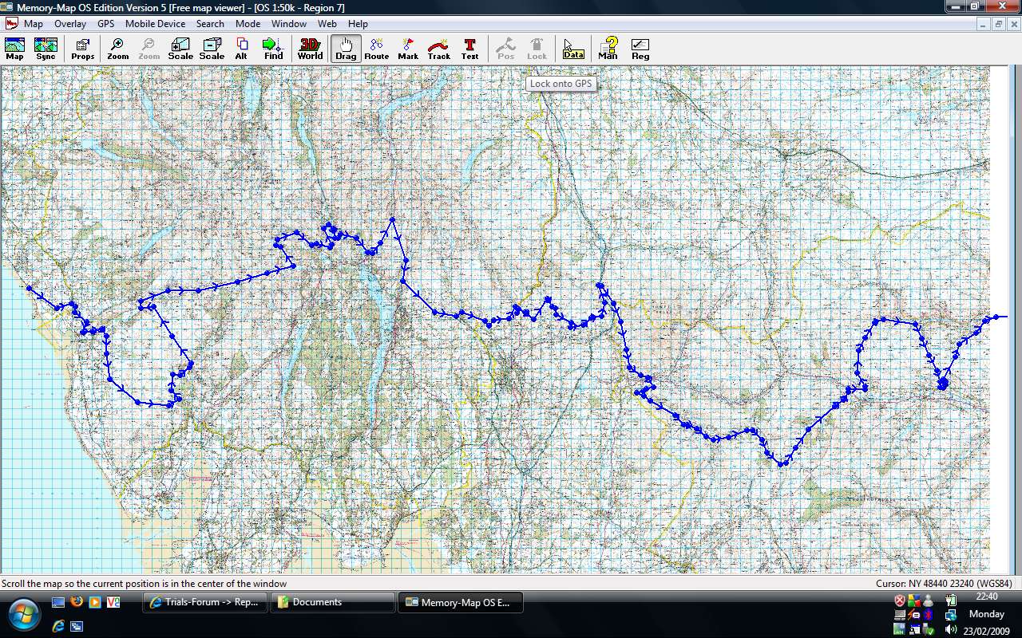Open the Web menu
Image resolution: width=1022 pixels, height=638 pixels.
point(327,24)
